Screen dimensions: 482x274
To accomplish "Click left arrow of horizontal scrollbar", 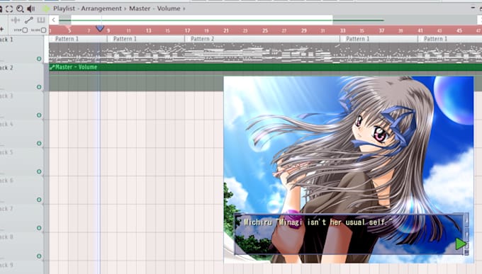I will [x=53, y=21].
